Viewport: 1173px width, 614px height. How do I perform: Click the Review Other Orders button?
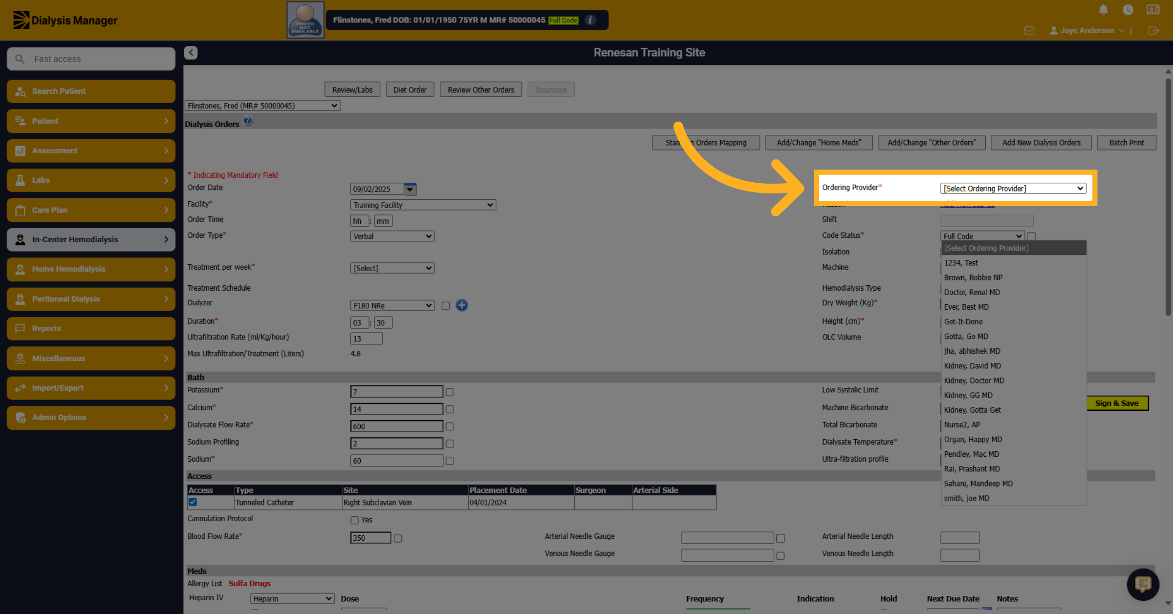[x=481, y=90]
